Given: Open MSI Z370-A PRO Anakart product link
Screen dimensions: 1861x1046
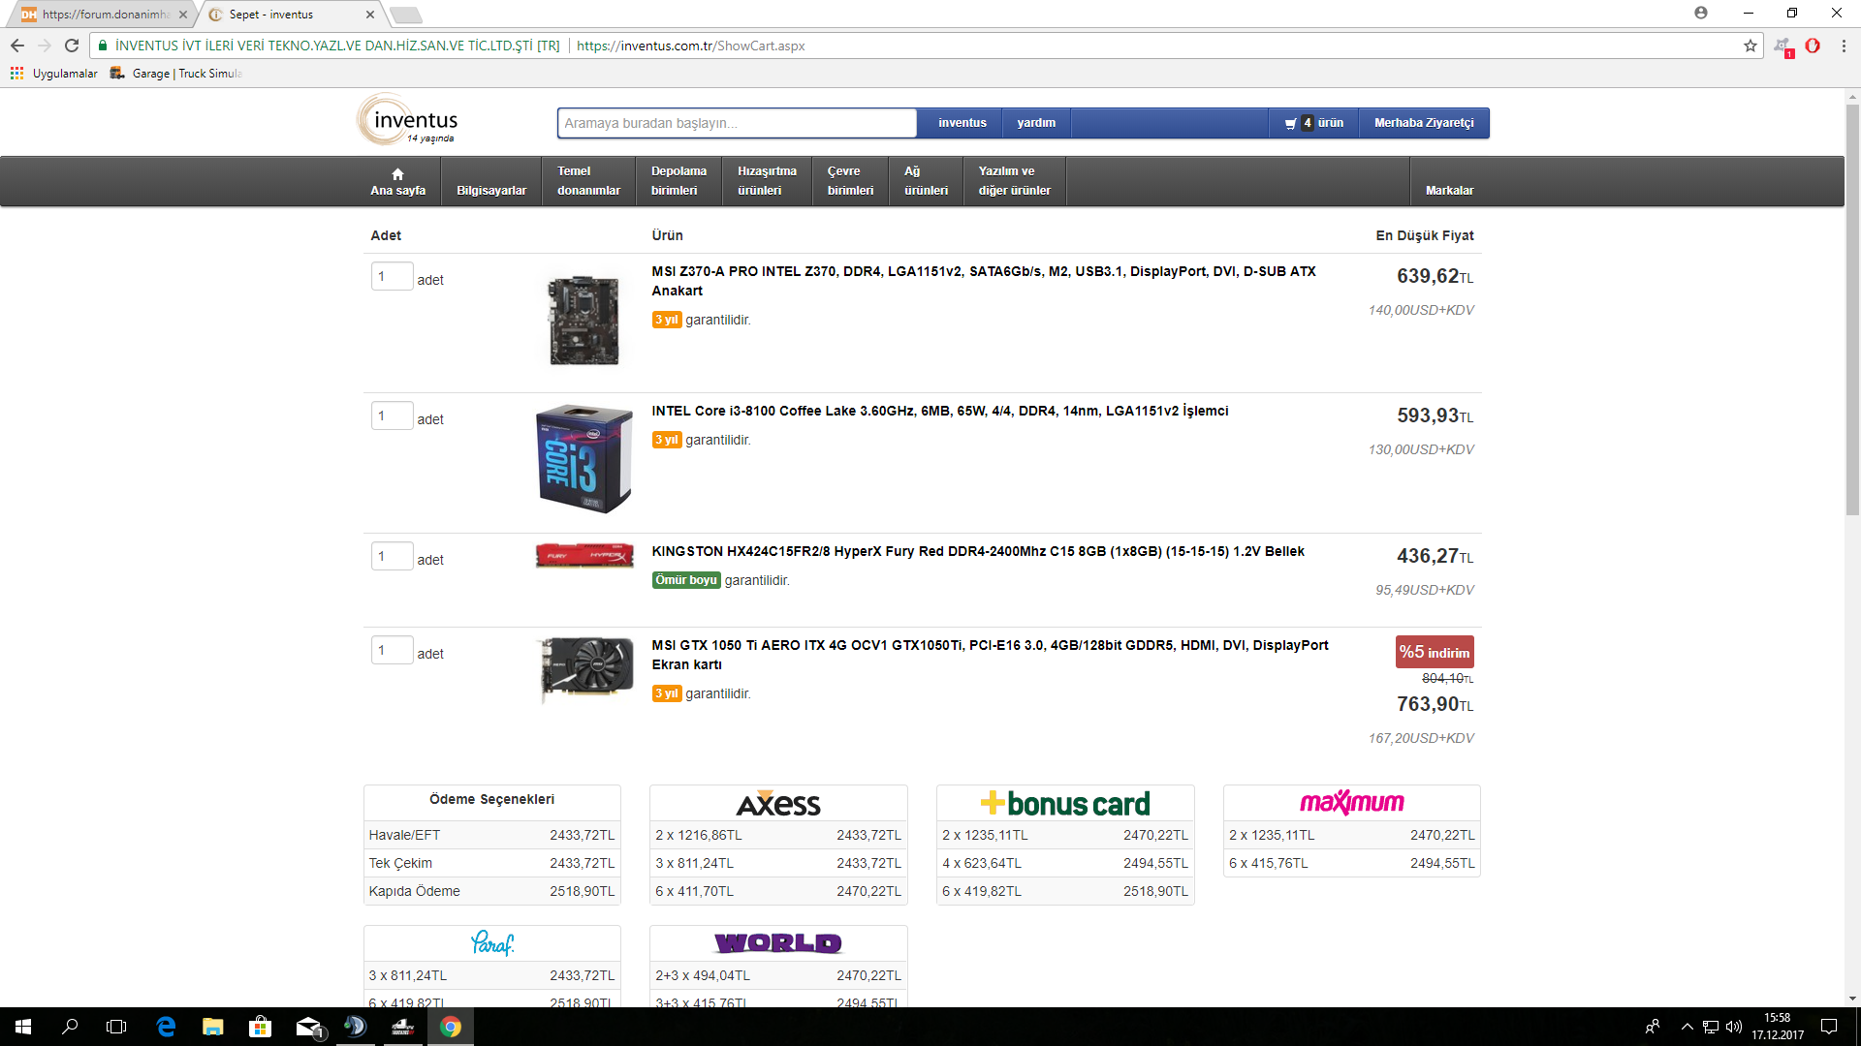Looking at the screenshot, I should click(x=984, y=281).
